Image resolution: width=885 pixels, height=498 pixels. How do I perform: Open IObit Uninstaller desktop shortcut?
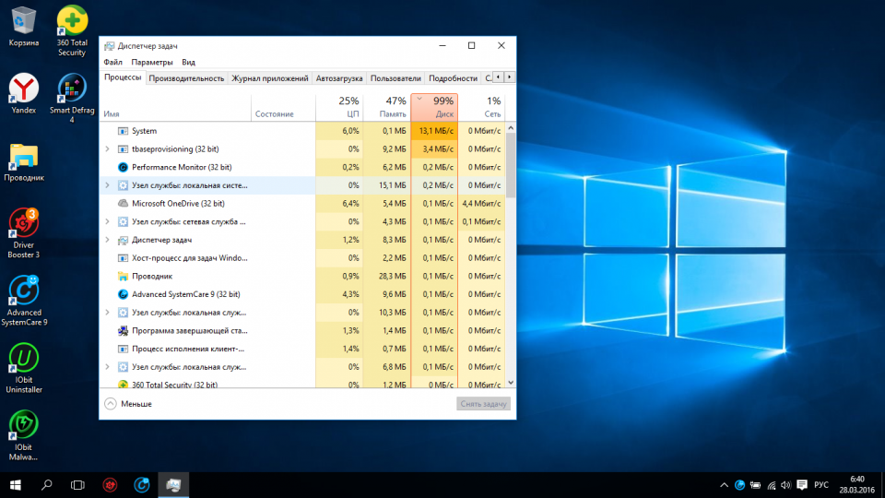point(23,358)
